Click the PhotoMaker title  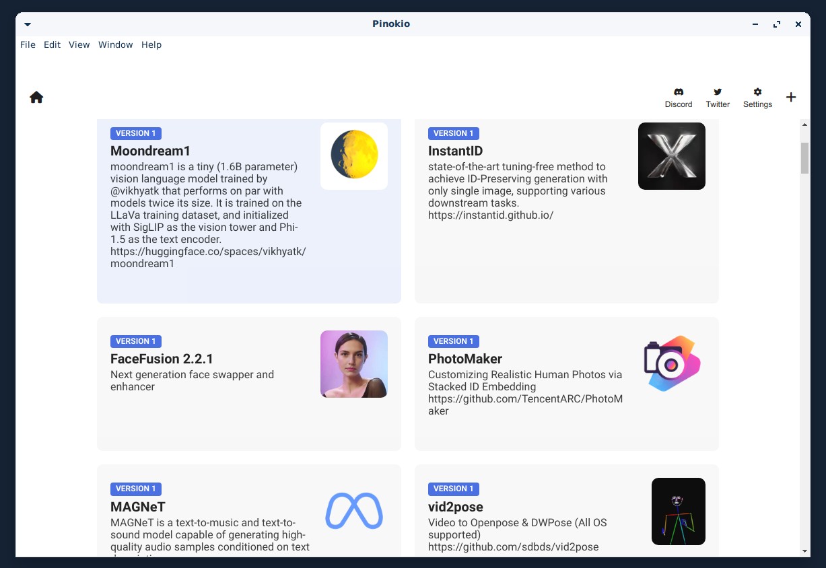465,359
